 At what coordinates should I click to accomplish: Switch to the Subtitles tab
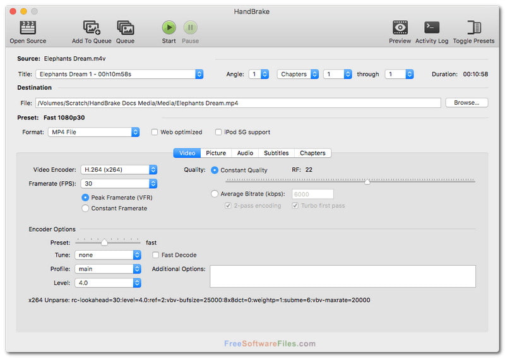(x=276, y=153)
